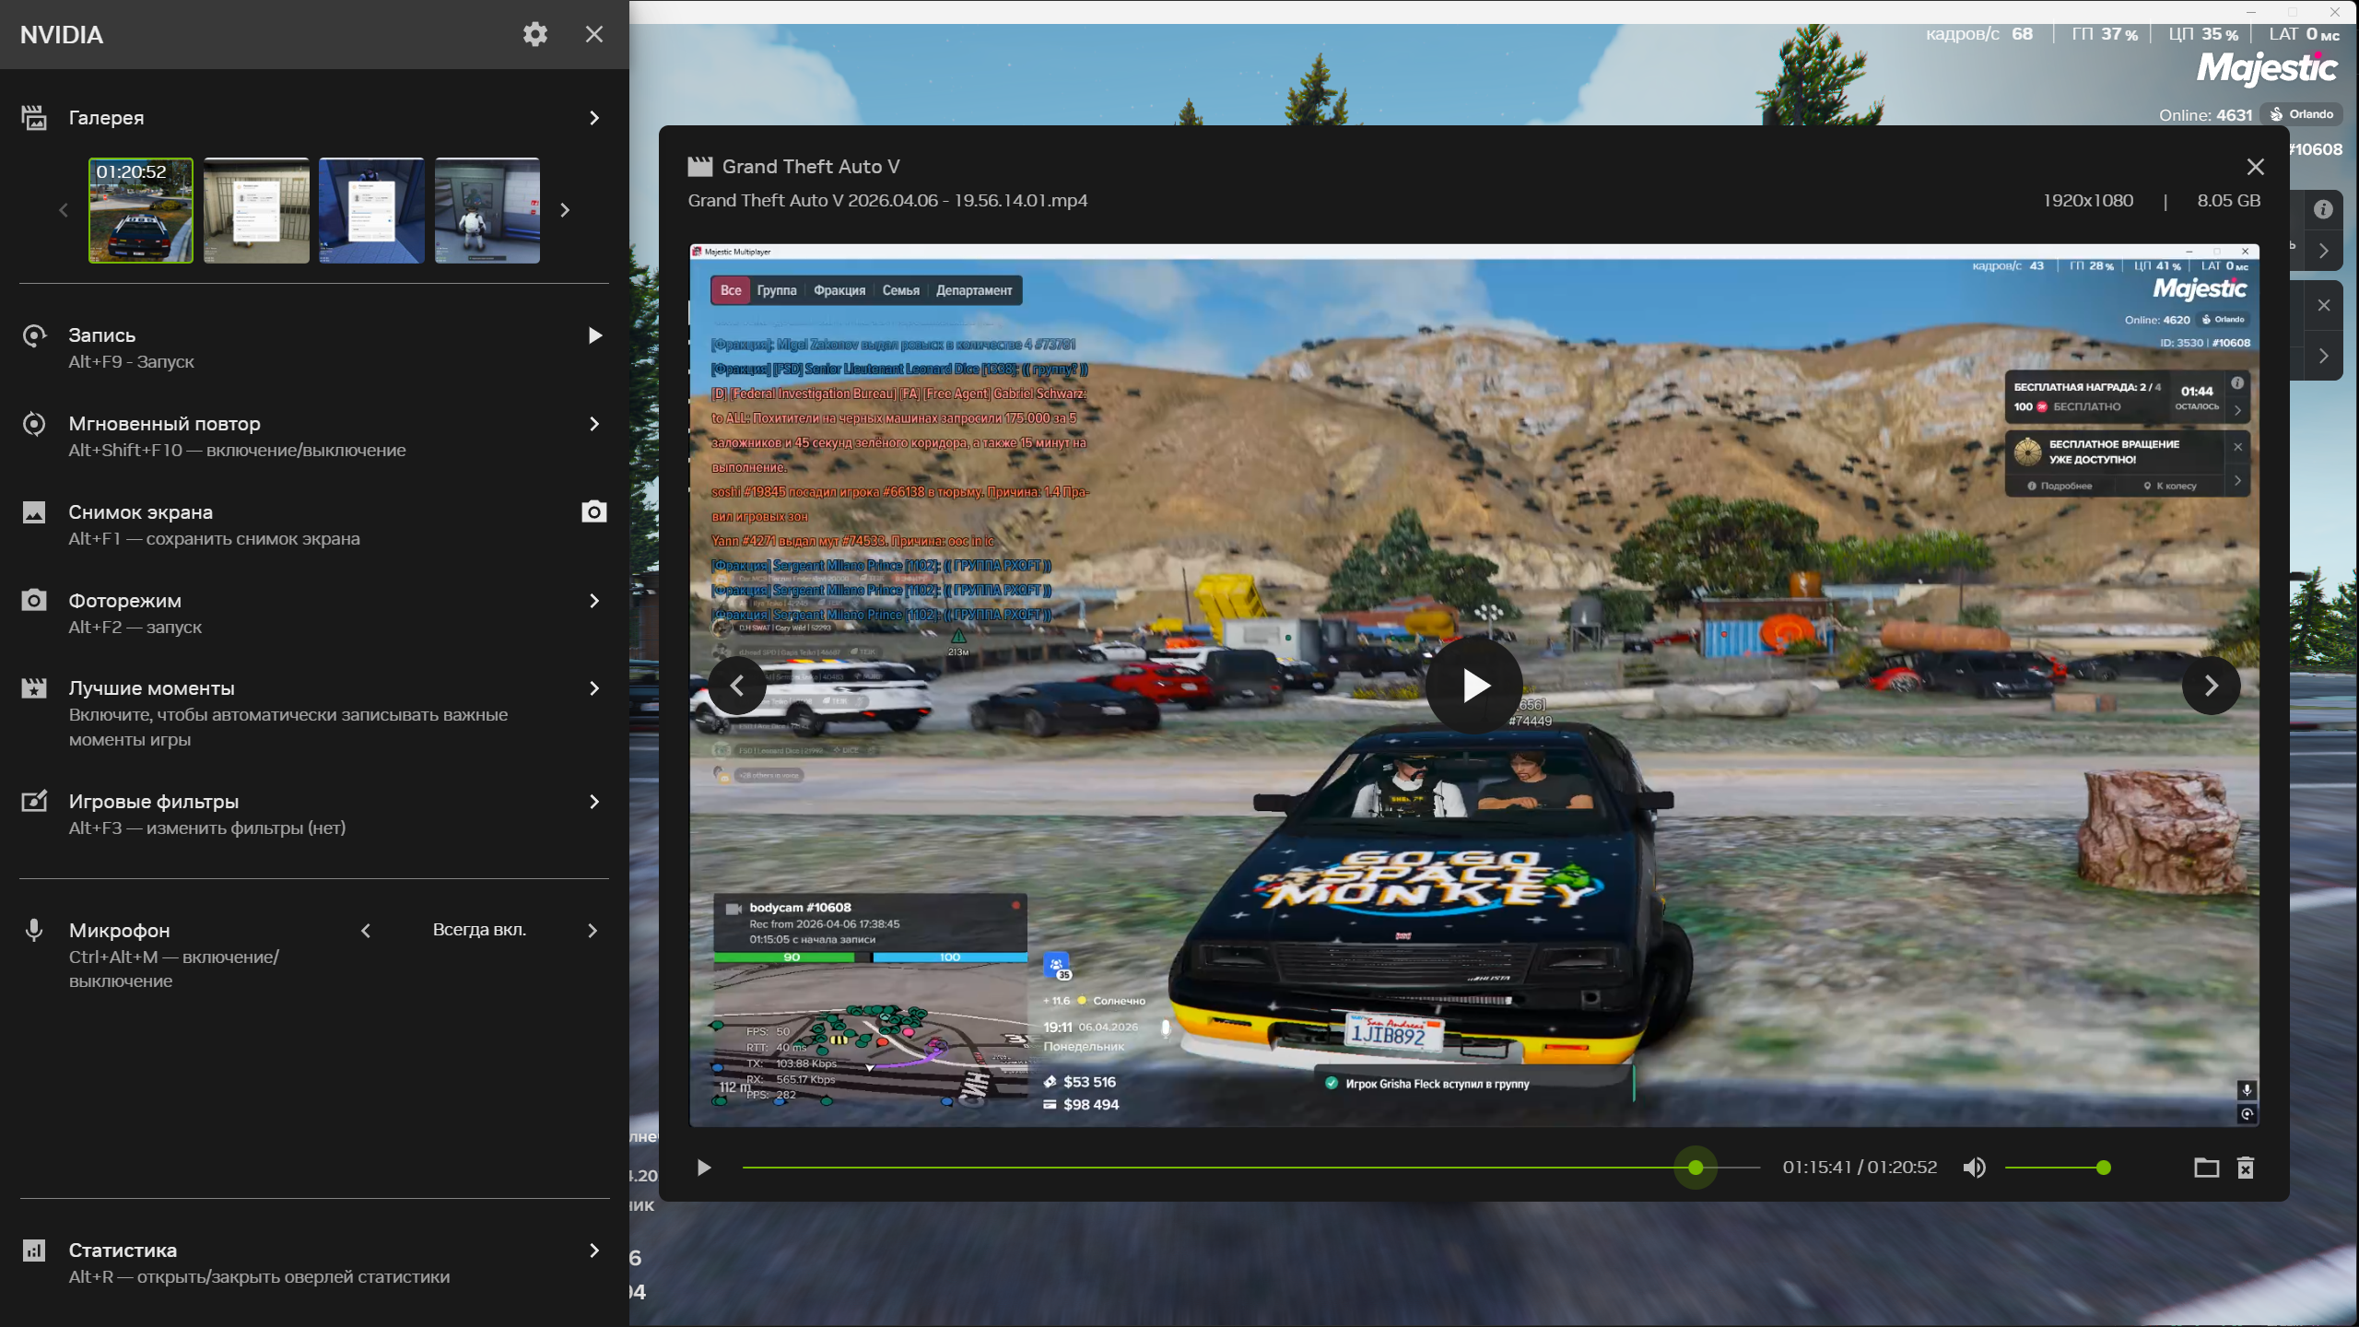Show previous gallery thumbnails
The height and width of the screenshot is (1327, 2359).
pyautogui.click(x=64, y=210)
